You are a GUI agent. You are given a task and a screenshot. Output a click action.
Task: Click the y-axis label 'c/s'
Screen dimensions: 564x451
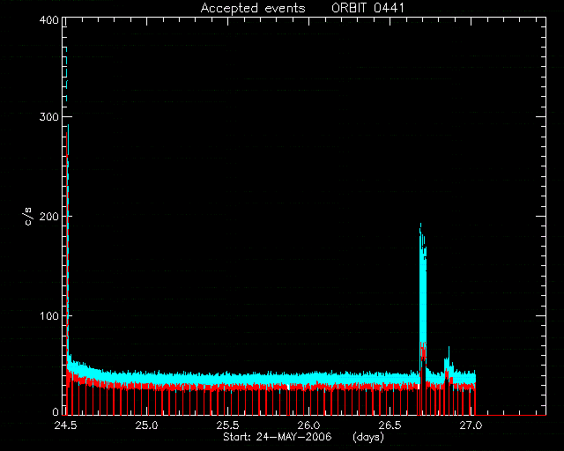click(29, 216)
